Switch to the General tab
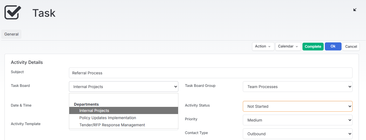This screenshot has width=366, height=140. pyautogui.click(x=11, y=34)
